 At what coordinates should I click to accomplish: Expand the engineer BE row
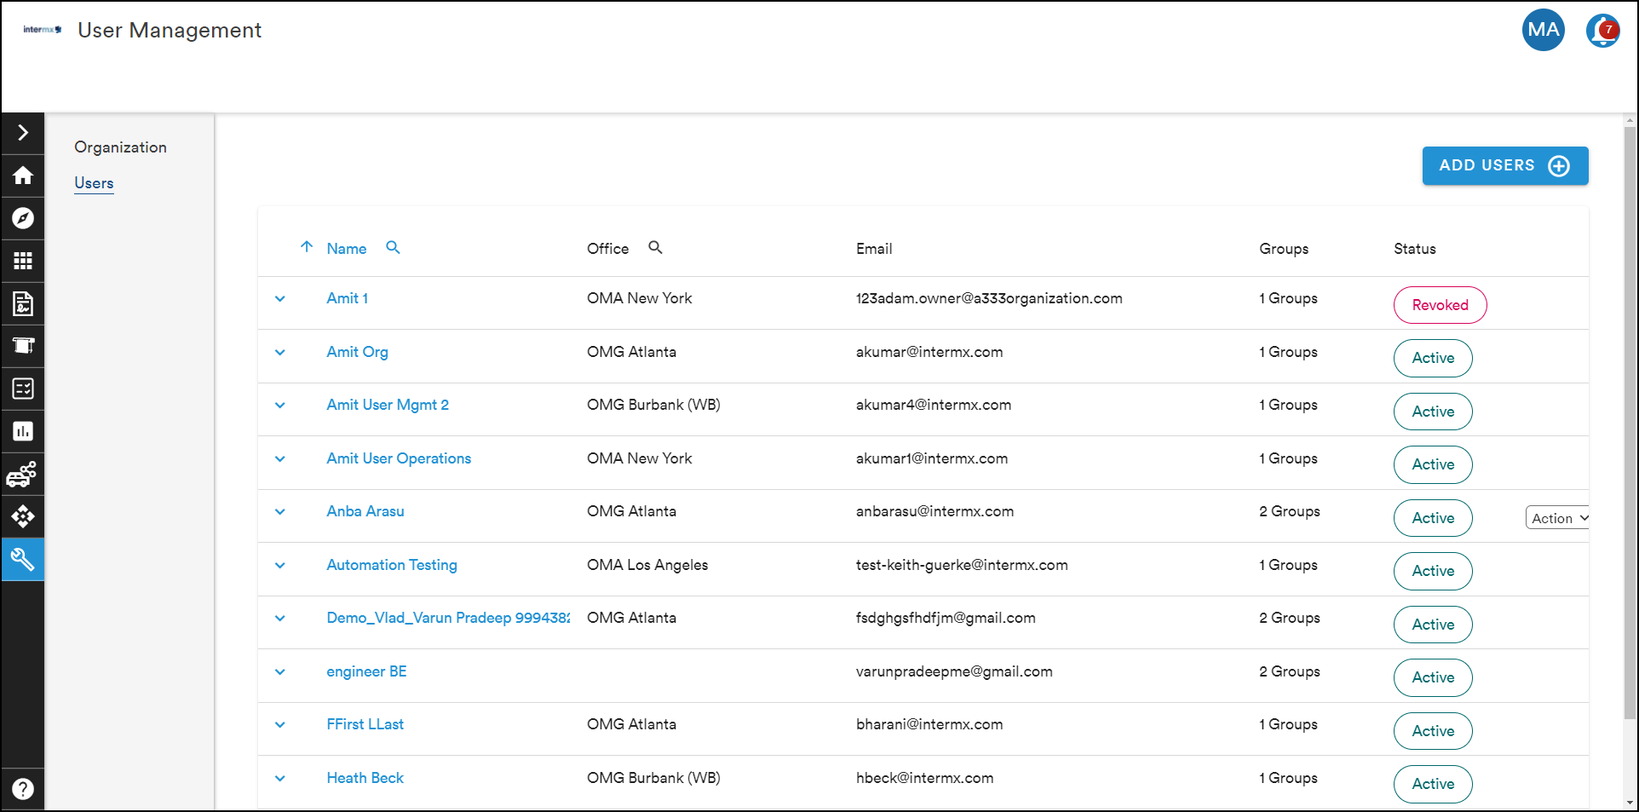(280, 672)
